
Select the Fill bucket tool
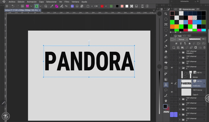click(x=166, y=62)
